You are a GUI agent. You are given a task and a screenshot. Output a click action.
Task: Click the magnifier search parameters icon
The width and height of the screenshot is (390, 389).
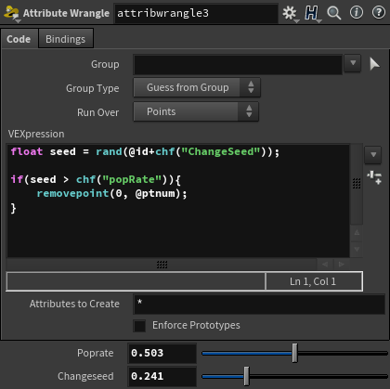[334, 13]
